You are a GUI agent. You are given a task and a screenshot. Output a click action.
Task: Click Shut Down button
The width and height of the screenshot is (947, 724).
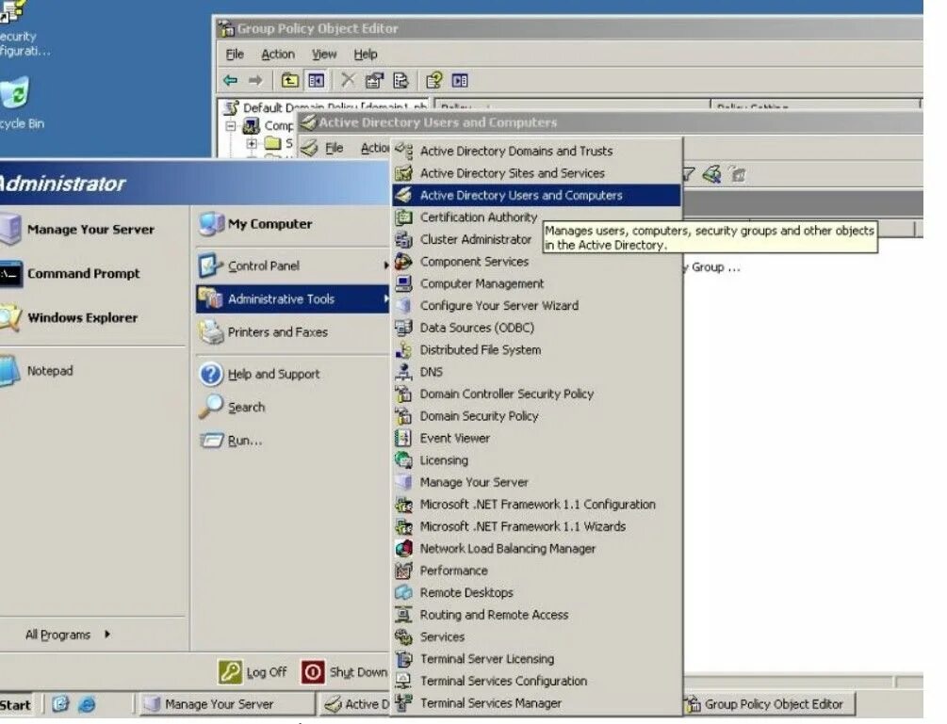click(x=344, y=671)
